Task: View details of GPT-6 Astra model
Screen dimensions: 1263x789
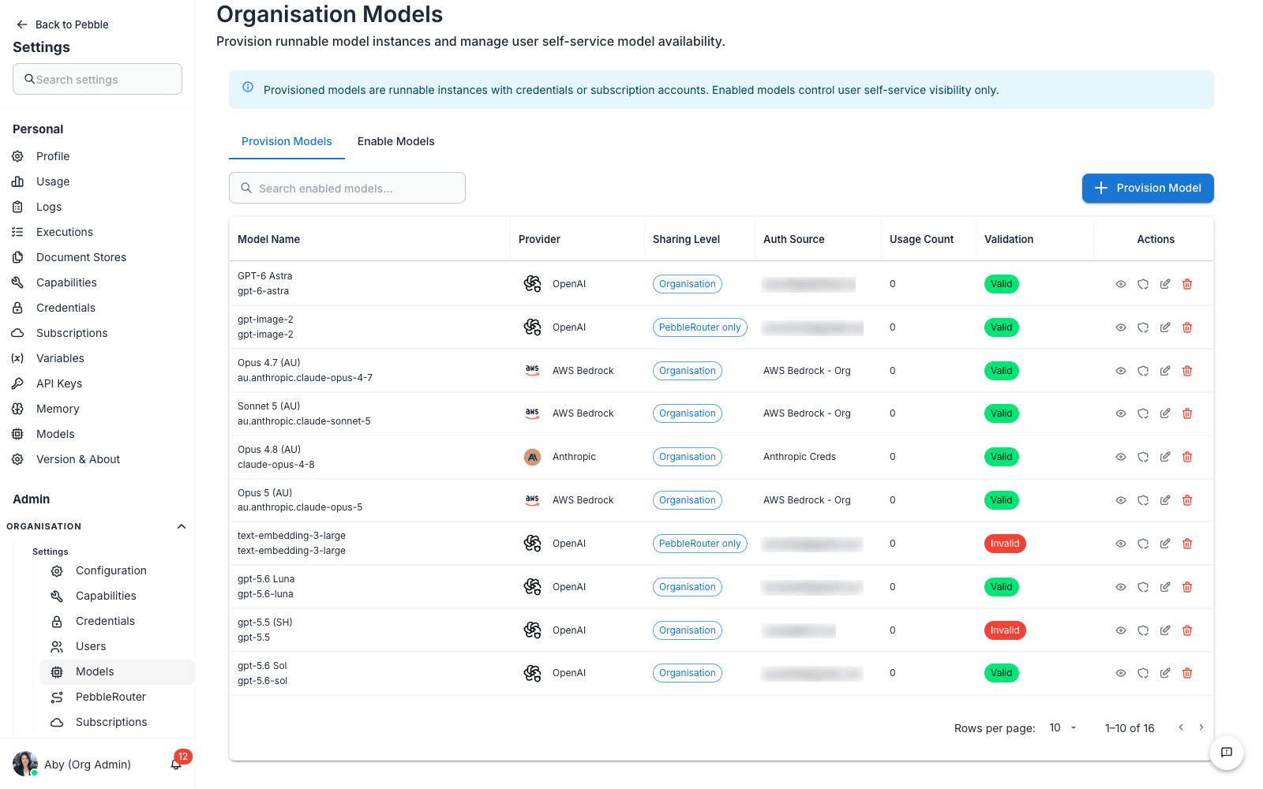Action: tap(1120, 284)
